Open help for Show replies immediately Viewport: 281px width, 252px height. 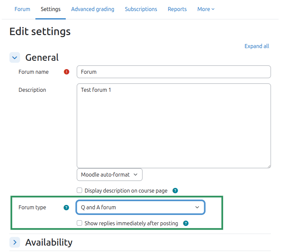[x=186, y=223]
